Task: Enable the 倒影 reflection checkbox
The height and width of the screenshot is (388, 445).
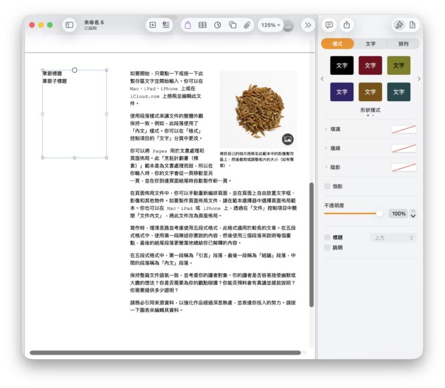Action: (x=327, y=186)
